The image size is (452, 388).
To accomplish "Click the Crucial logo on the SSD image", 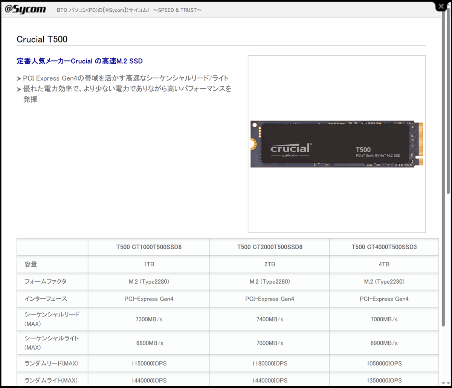I will click(290, 148).
